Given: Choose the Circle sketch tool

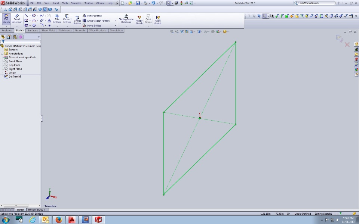Looking at the screenshot, I should tap(34, 16).
